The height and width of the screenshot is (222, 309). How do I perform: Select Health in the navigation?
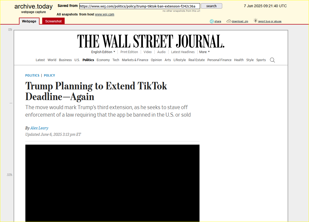239,60
